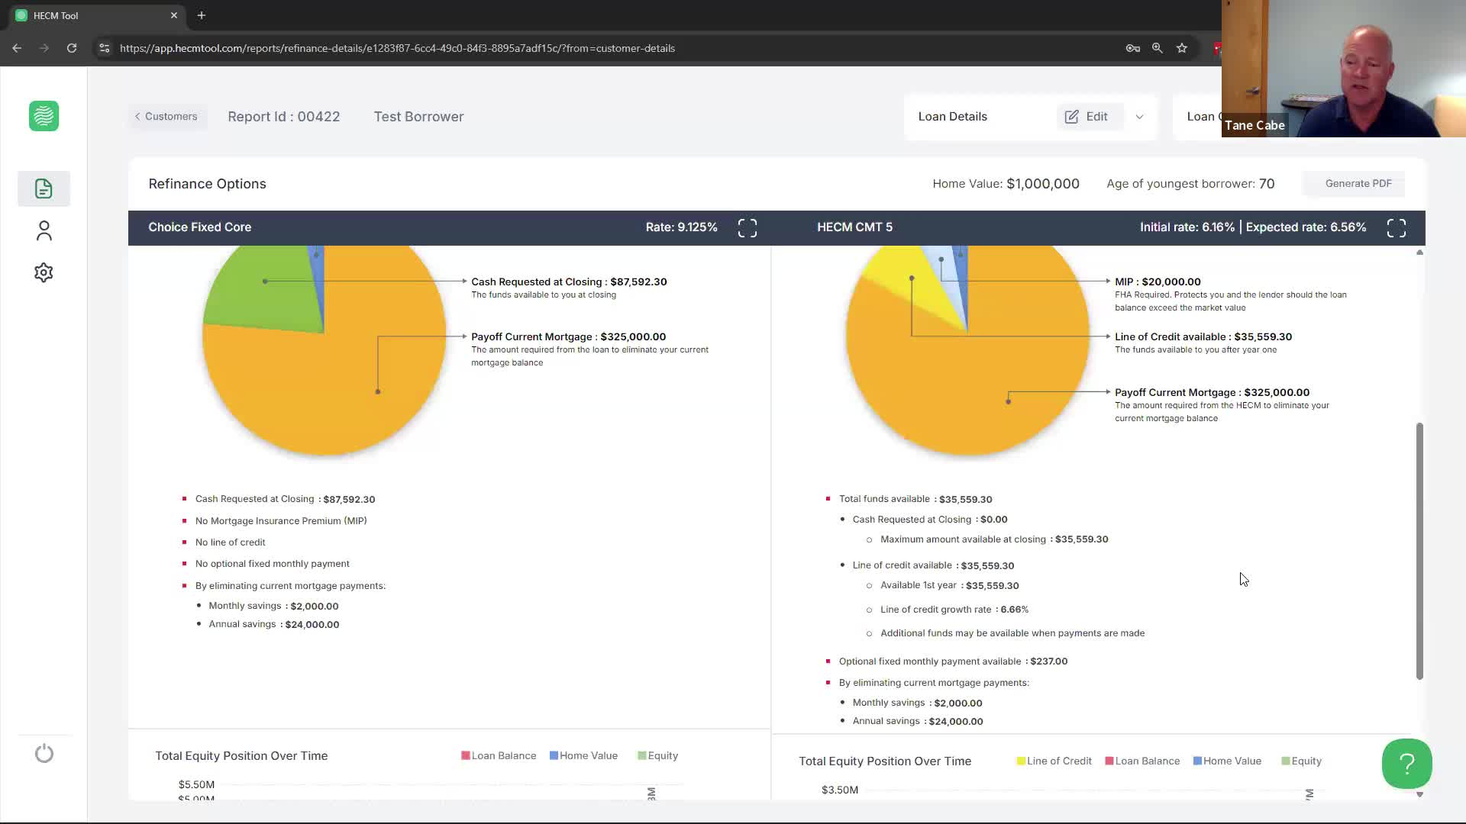This screenshot has width=1466, height=824.
Task: Click the browser bookmark star icon
Action: 1182,48
